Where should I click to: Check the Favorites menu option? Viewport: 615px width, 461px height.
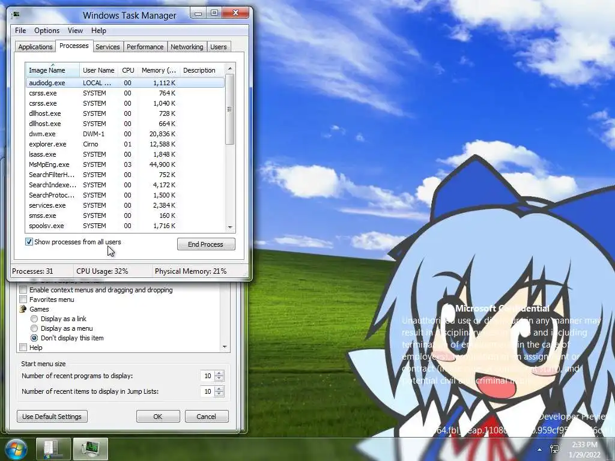[23, 300]
